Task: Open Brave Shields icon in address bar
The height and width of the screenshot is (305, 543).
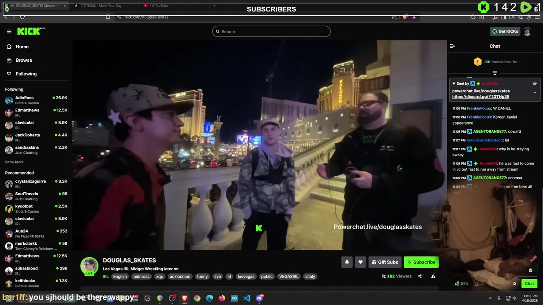Action: coord(405,17)
